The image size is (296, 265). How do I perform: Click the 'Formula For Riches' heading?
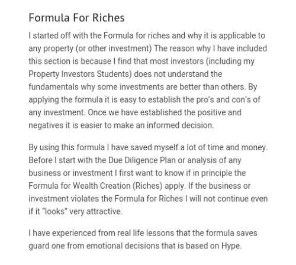[76, 18]
